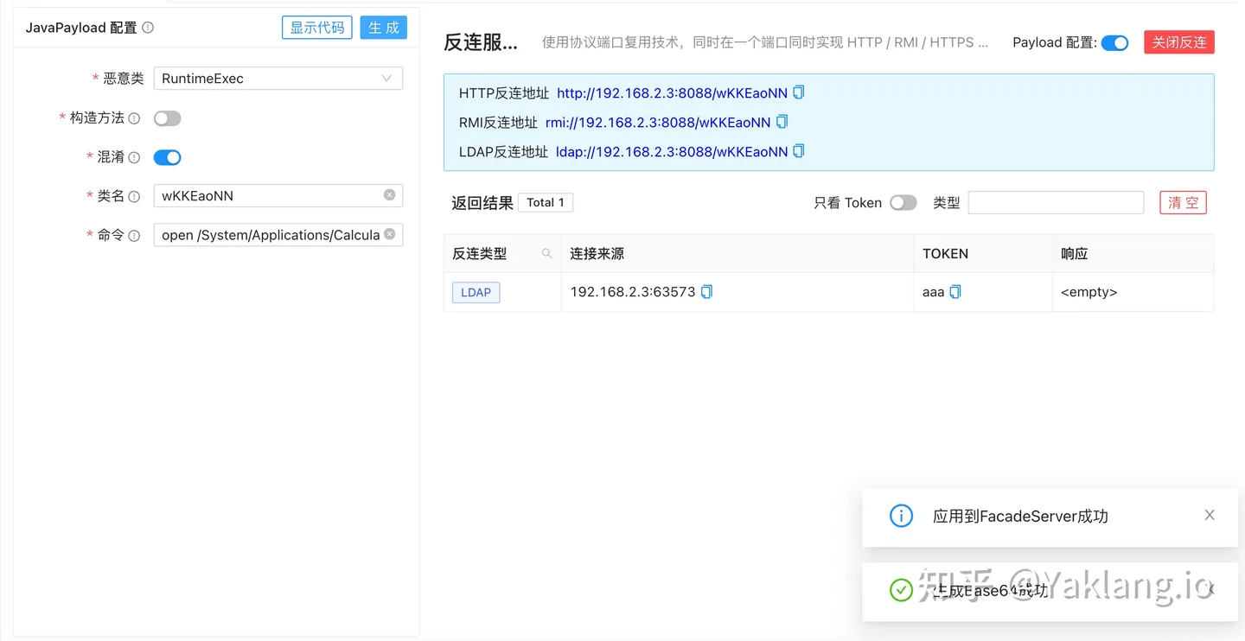Click the info icon in FacadeServer notification
The image size is (1245, 641).
tap(901, 517)
